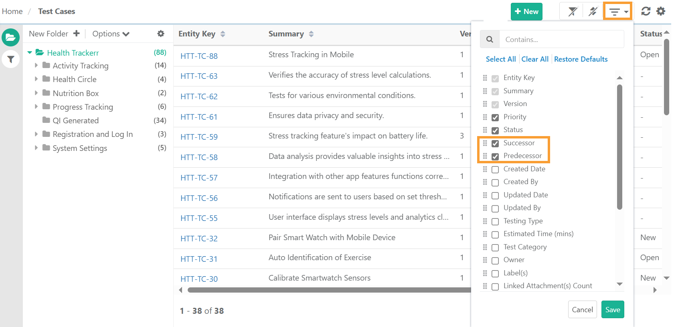
Task: Click the clear filter toolbar icon
Action: (573, 11)
